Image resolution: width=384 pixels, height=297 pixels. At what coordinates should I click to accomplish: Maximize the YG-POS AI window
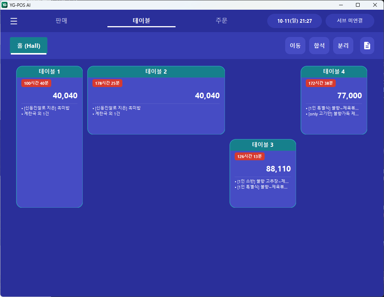(358, 5)
